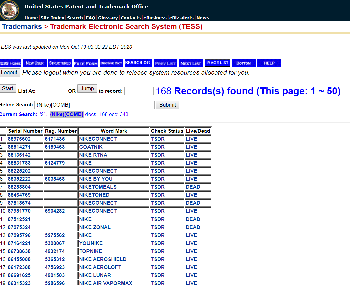Click DEAD status in NIKETOMEALS row
The height and width of the screenshot is (285, 350).
193,187
